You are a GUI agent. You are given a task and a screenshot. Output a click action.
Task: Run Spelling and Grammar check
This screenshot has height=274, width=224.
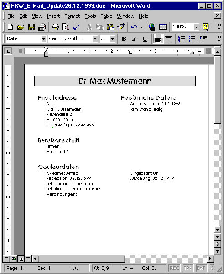tap(76, 27)
